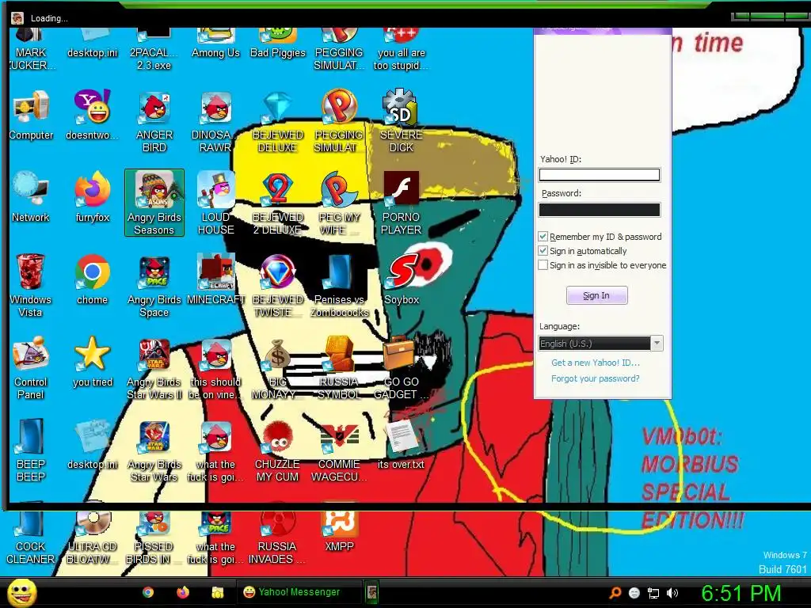The height and width of the screenshot is (608, 811).
Task: Open the network tray icon
Action: tap(653, 593)
